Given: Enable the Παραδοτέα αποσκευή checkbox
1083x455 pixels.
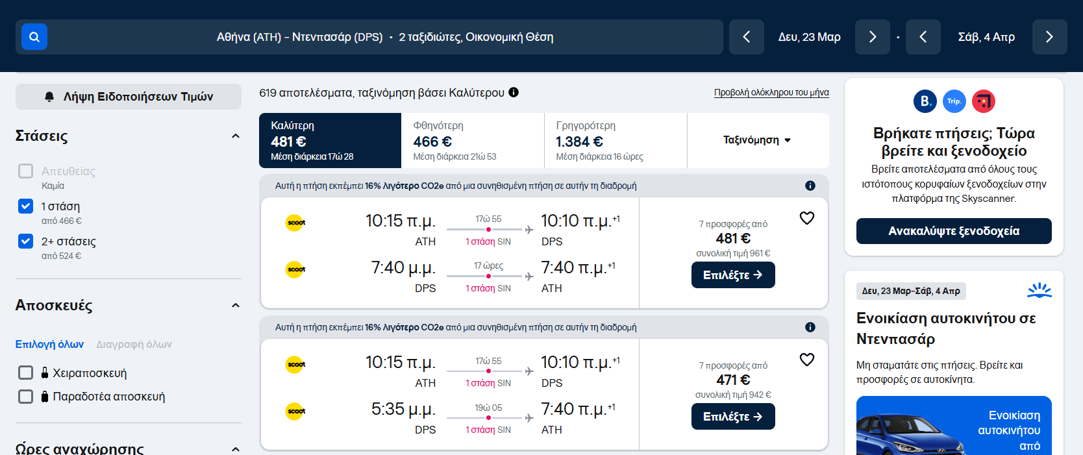Looking at the screenshot, I should pyautogui.click(x=26, y=397).
